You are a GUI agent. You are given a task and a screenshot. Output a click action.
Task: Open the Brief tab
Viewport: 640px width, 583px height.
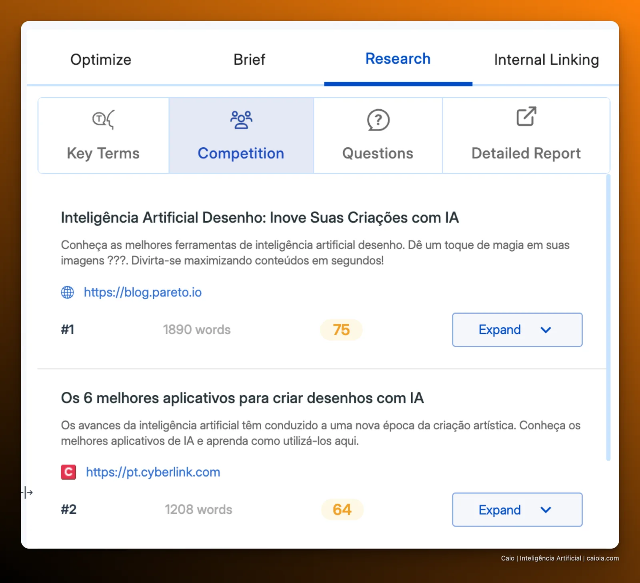pos(249,60)
